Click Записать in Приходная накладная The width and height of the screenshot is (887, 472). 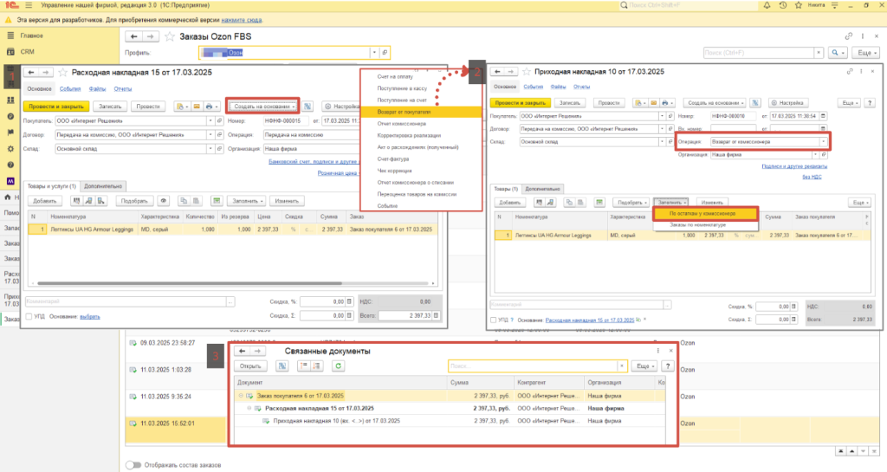pos(570,103)
